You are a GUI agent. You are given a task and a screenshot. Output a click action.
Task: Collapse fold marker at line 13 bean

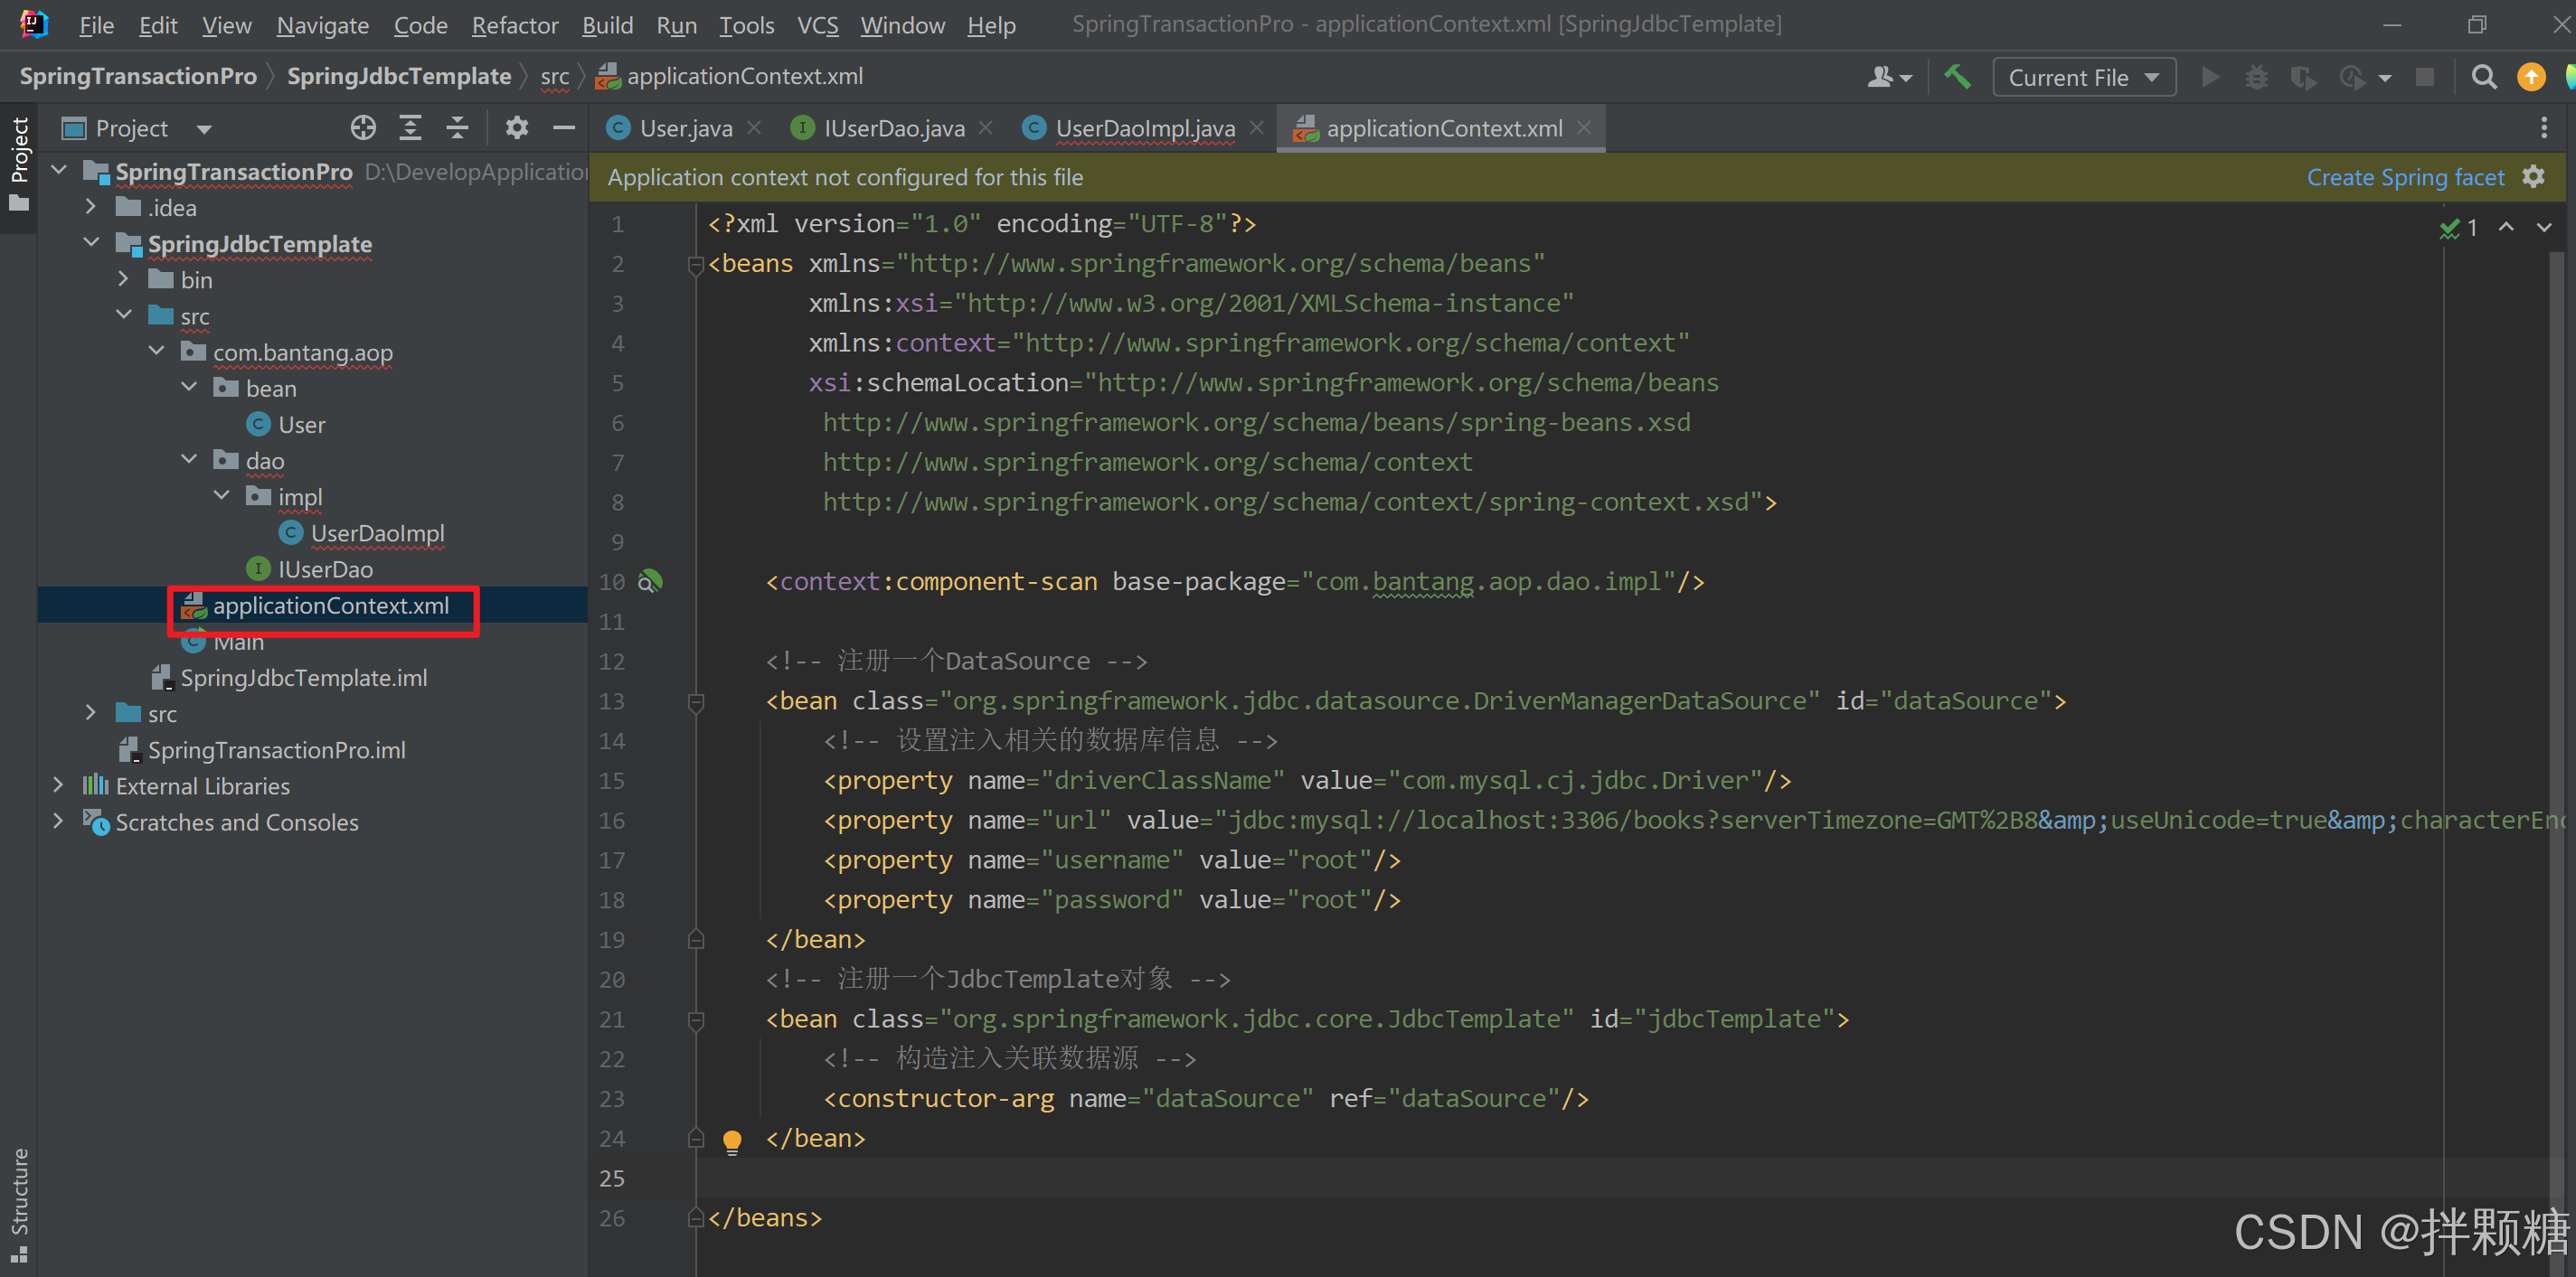coord(696,701)
